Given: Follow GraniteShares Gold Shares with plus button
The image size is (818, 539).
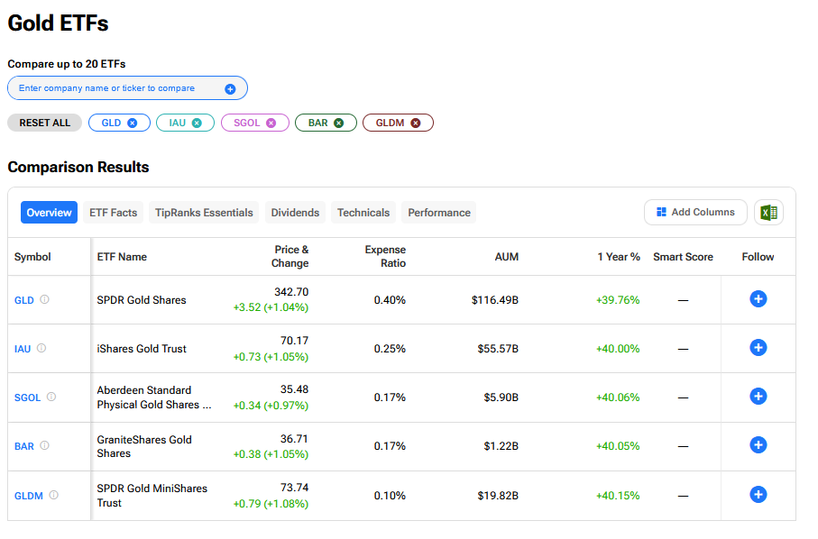Looking at the screenshot, I should point(758,444).
